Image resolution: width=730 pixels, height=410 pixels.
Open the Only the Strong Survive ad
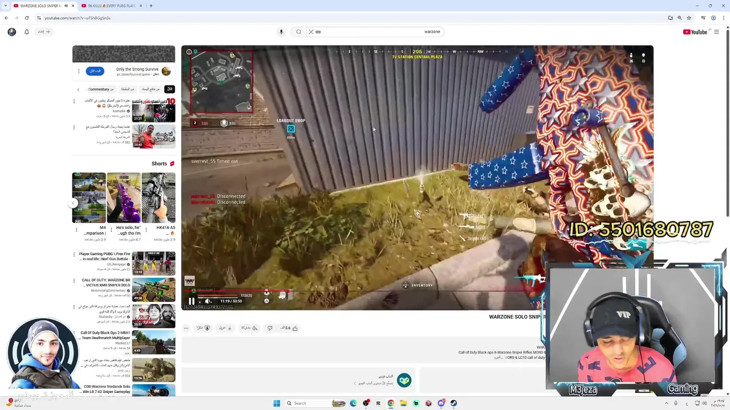tap(137, 69)
